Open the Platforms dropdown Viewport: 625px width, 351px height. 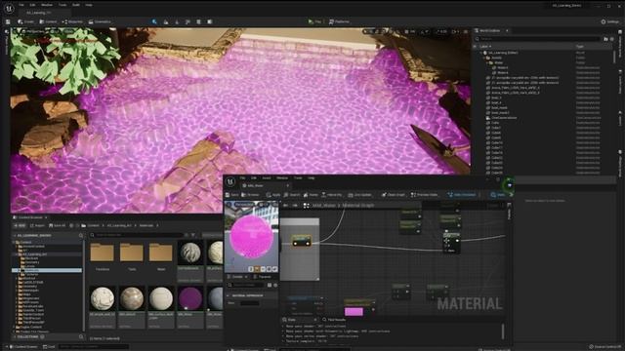point(339,21)
